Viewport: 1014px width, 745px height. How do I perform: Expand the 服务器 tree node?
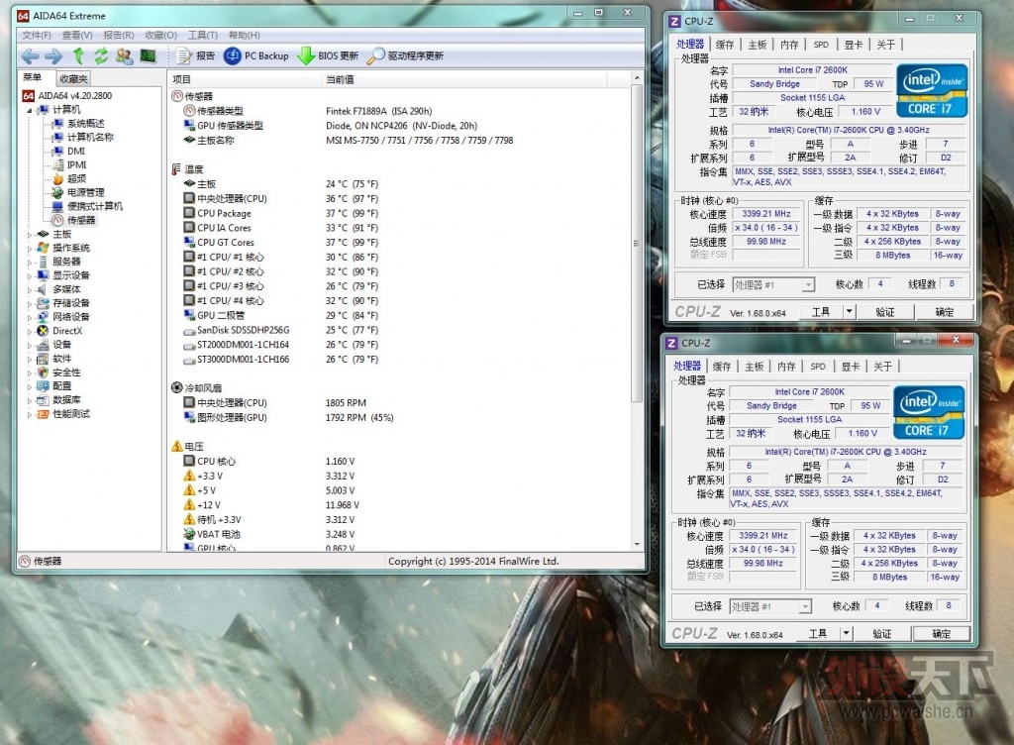29,262
